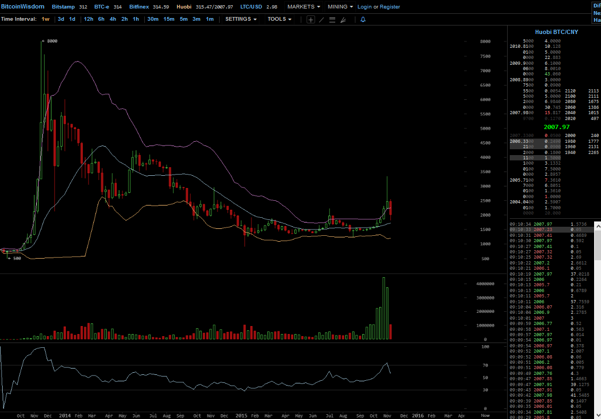Select the trend line drawing tool
Viewport: 601px width, 419px height.
(321, 20)
